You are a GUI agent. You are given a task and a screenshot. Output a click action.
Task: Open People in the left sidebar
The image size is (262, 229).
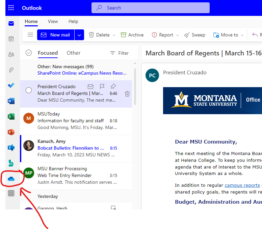(x=11, y=54)
